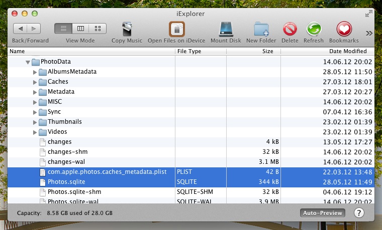
Task: Expand the Metadata folder
Action: pyautogui.click(x=35, y=92)
